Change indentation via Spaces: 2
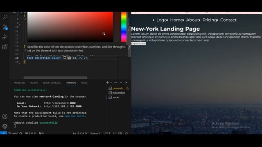 click(95, 134)
